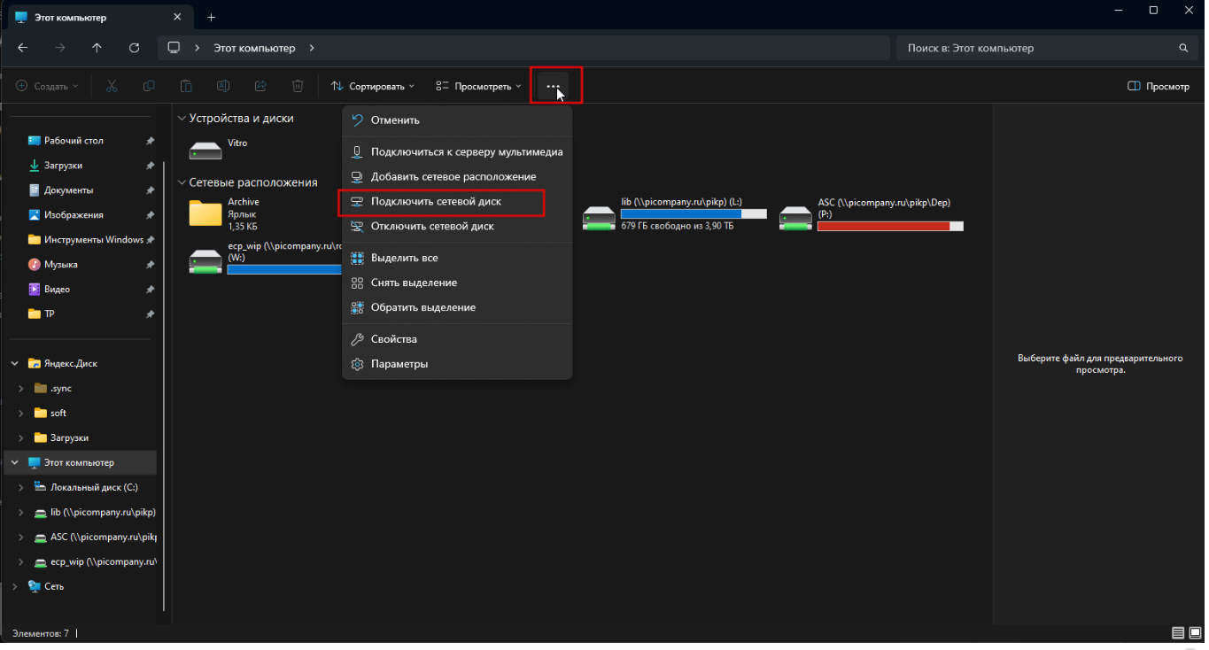
Task: Choose Обратить выделение in the menu
Action: point(457,308)
